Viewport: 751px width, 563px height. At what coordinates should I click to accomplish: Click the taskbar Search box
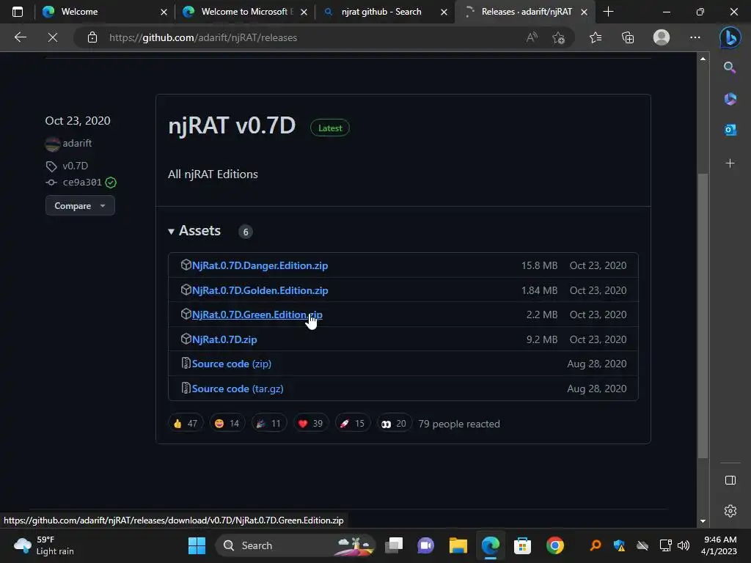pyautogui.click(x=296, y=545)
